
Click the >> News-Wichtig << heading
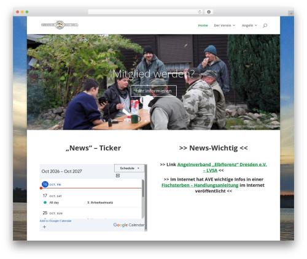pos(213,148)
